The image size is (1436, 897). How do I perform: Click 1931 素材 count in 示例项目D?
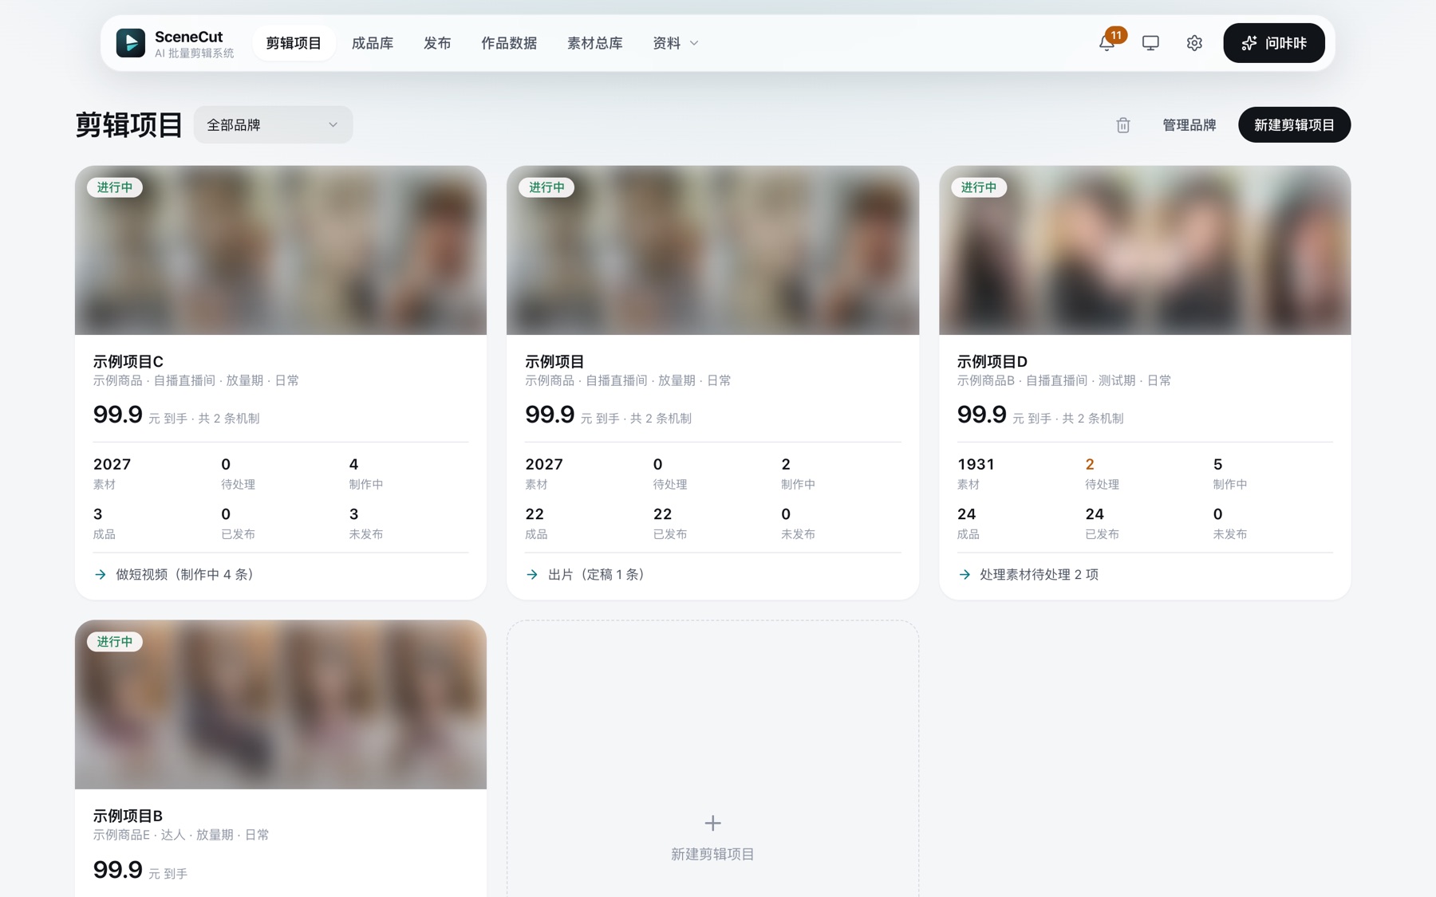[x=976, y=464]
